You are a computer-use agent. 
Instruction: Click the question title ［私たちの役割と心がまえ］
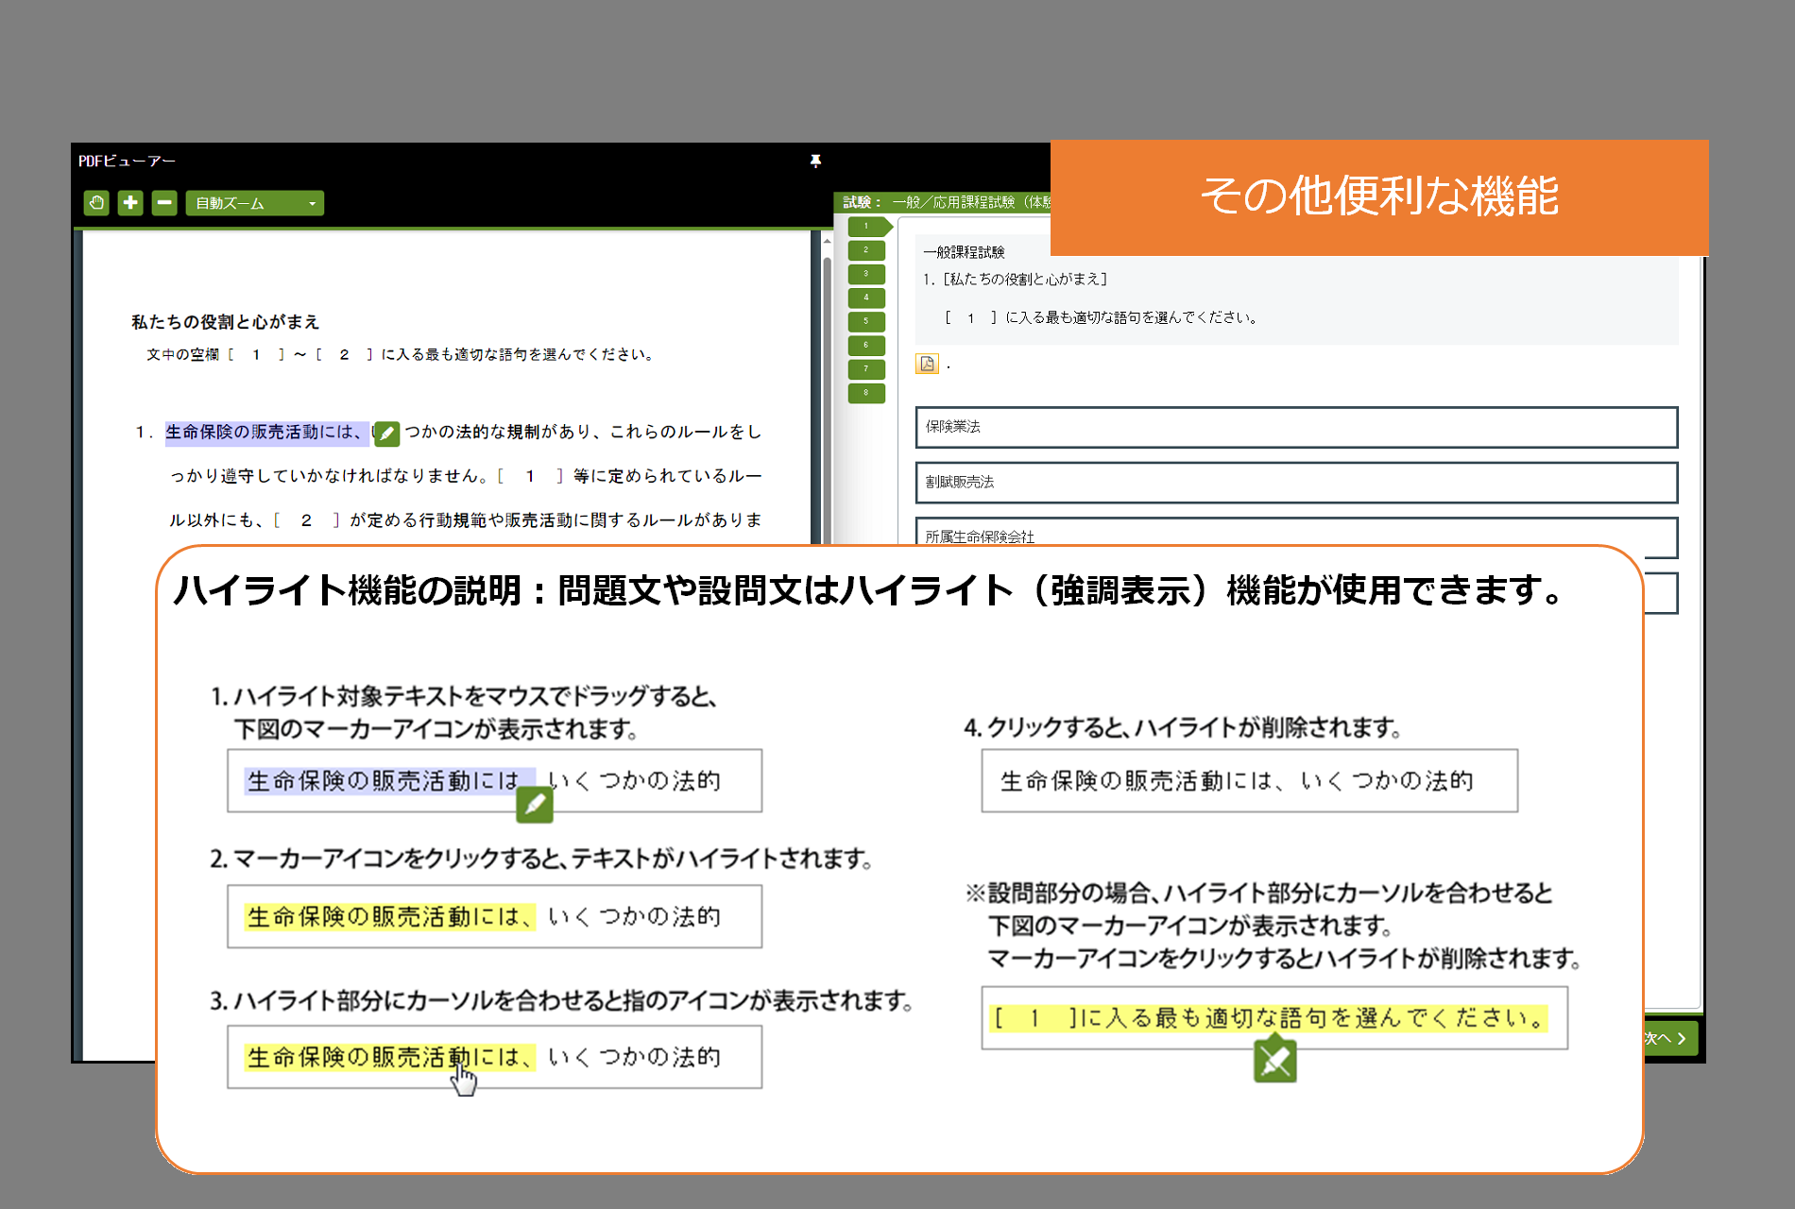pyautogui.click(x=1024, y=280)
